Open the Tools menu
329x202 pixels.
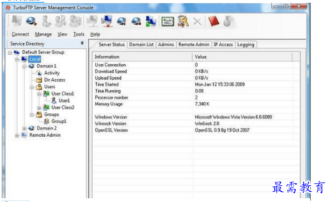point(79,34)
